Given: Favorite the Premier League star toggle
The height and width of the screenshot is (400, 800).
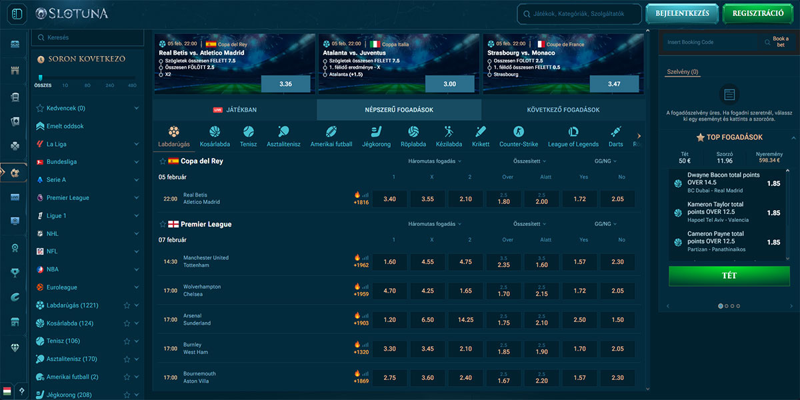Looking at the screenshot, I should (163, 225).
